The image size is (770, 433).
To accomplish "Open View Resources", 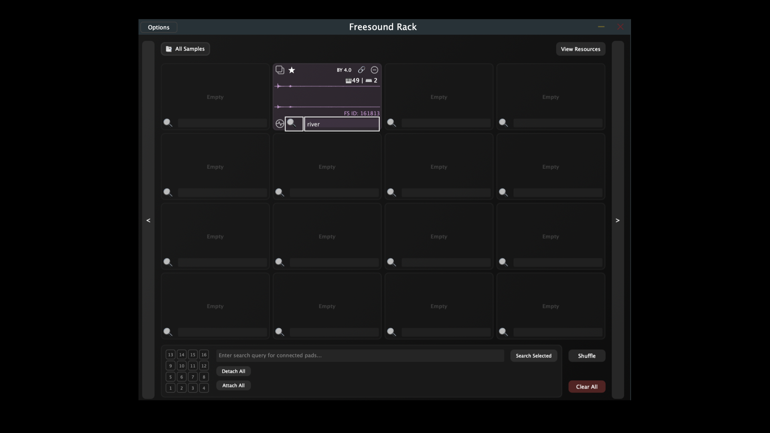I will 580,49.
